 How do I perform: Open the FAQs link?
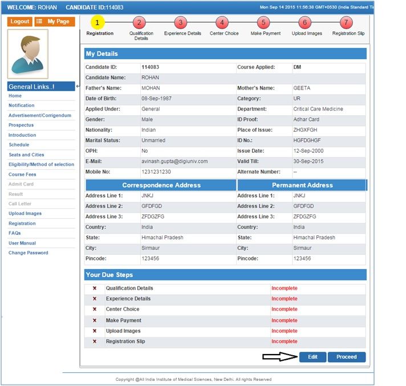14,233
